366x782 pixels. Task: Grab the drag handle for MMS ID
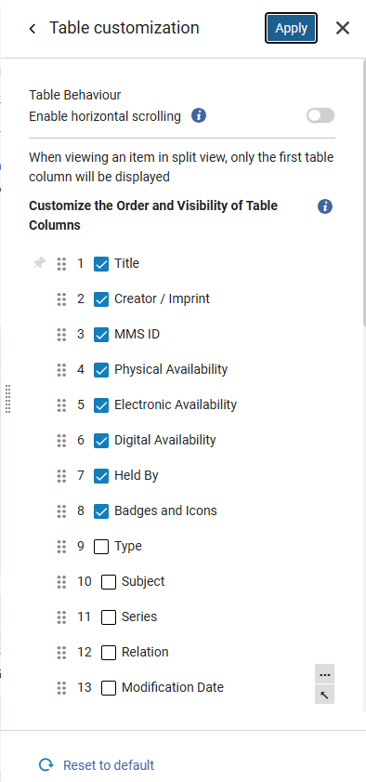tap(61, 335)
